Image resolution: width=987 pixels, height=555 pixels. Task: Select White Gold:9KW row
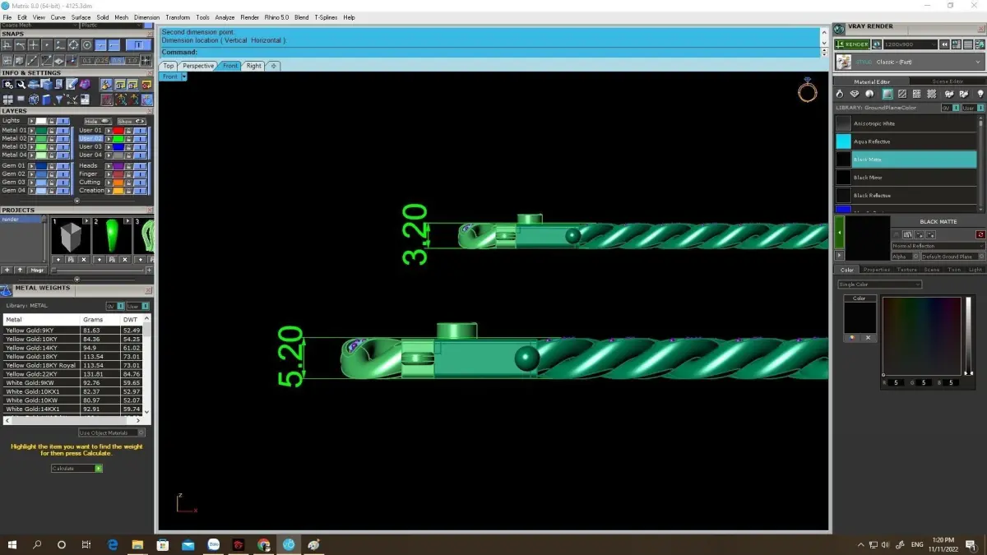72,382
